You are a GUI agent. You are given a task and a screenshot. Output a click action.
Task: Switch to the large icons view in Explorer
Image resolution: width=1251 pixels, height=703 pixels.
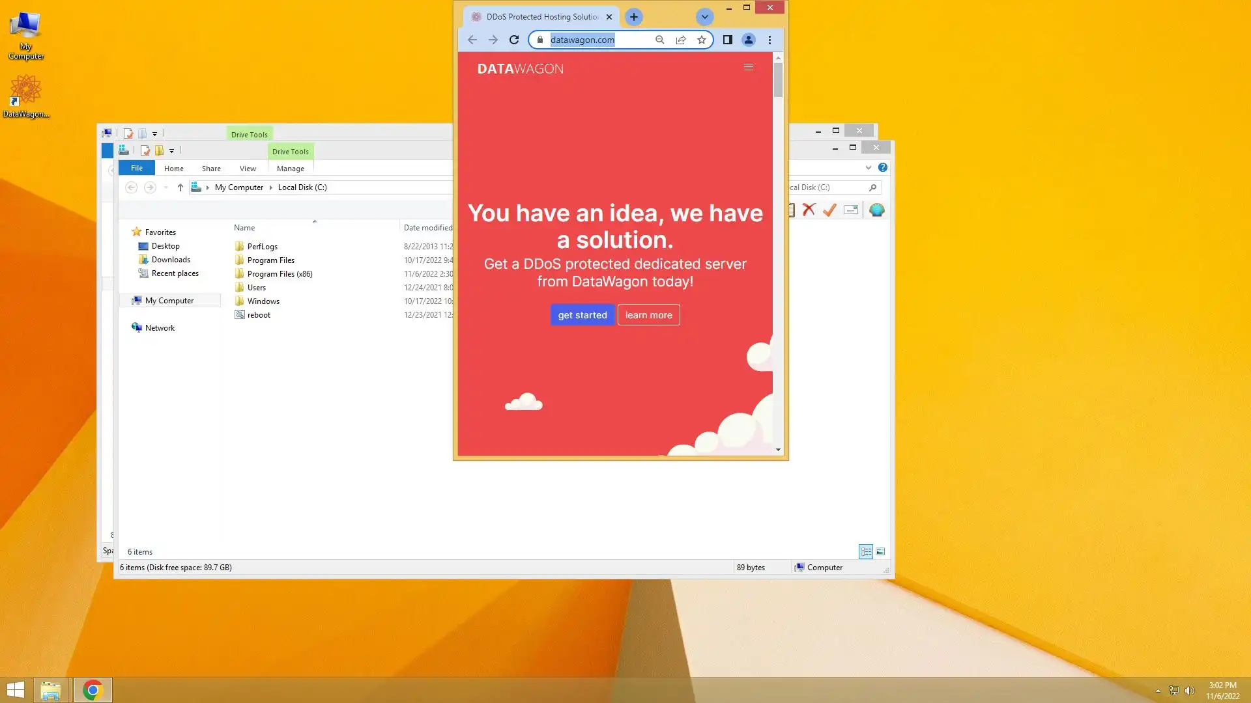pyautogui.click(x=880, y=551)
